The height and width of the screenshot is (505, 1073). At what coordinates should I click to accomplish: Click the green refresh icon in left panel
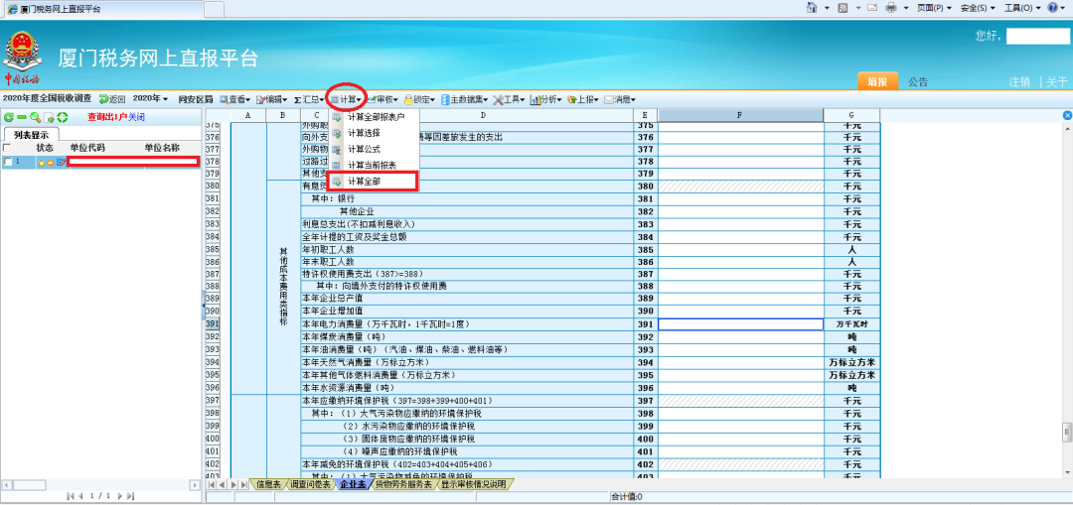pos(8,117)
